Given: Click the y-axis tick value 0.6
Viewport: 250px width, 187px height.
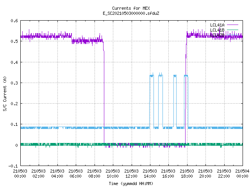Looking at the screenshot, I should [14, 21].
